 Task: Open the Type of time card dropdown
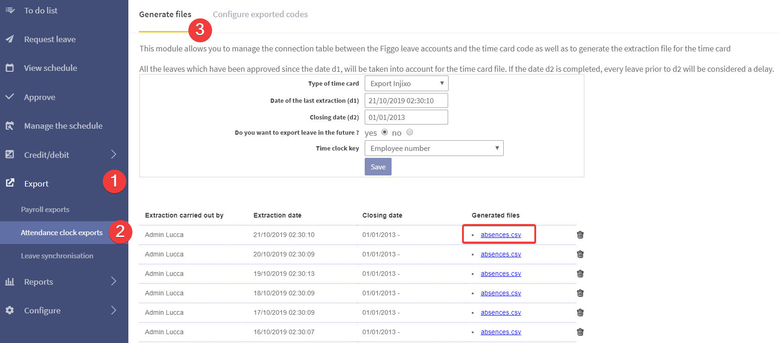pos(406,83)
